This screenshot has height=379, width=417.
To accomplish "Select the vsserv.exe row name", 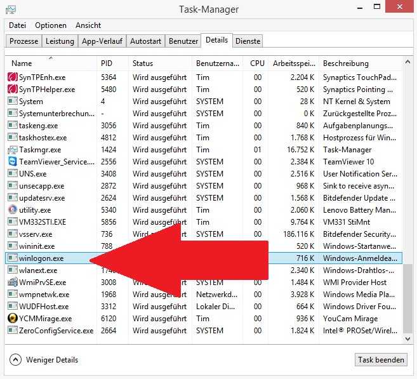I will (x=36, y=234).
